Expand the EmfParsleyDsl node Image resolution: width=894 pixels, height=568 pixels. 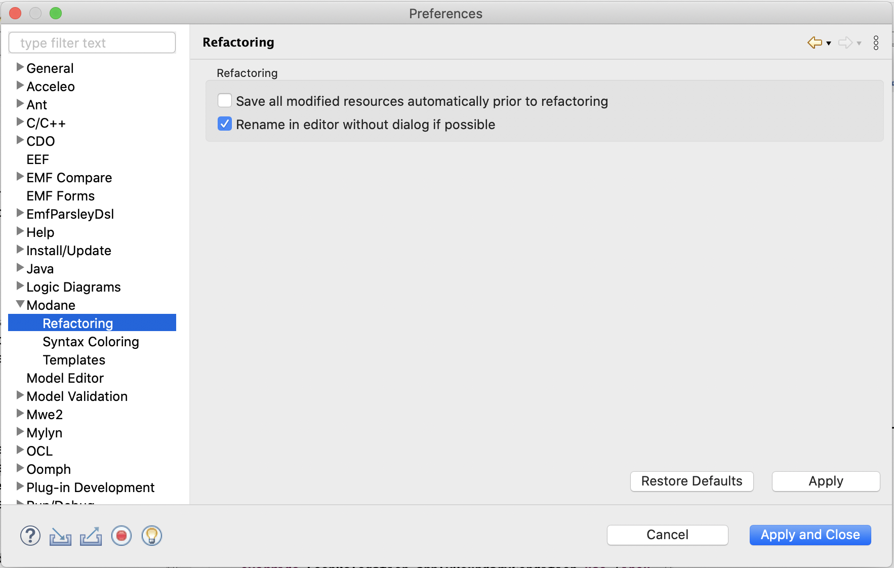pyautogui.click(x=20, y=213)
